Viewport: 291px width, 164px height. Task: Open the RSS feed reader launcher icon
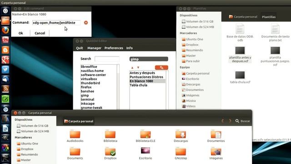(x=5, y=89)
